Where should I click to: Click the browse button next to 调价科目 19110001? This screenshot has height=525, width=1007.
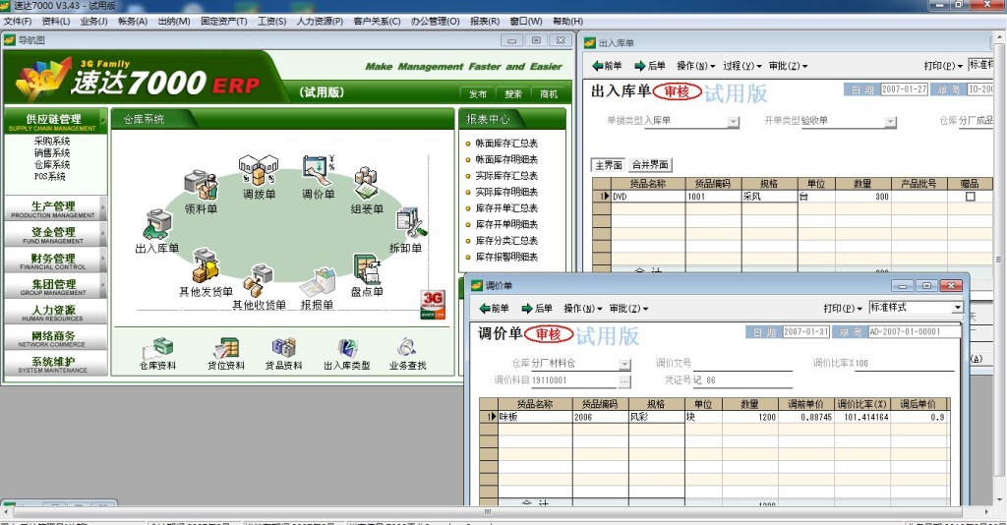624,381
